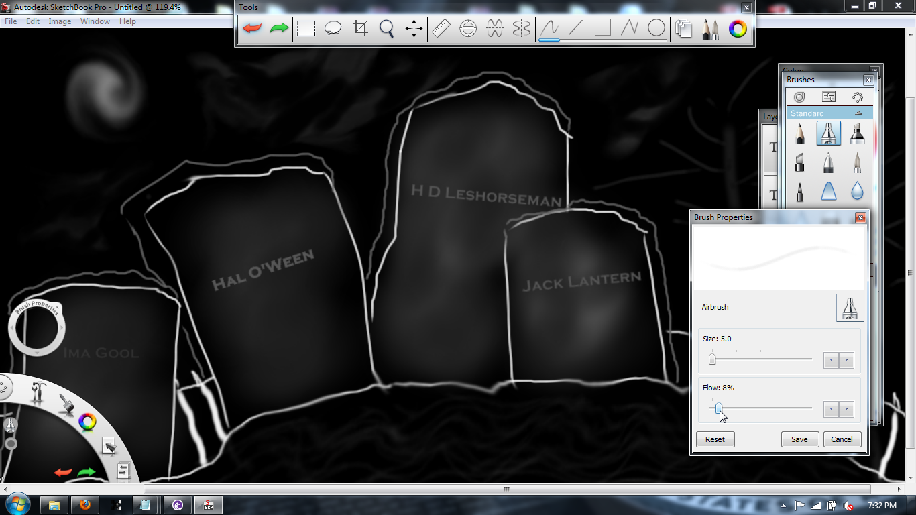Open the Window menu
Screen dimensions: 916x515
95,21
